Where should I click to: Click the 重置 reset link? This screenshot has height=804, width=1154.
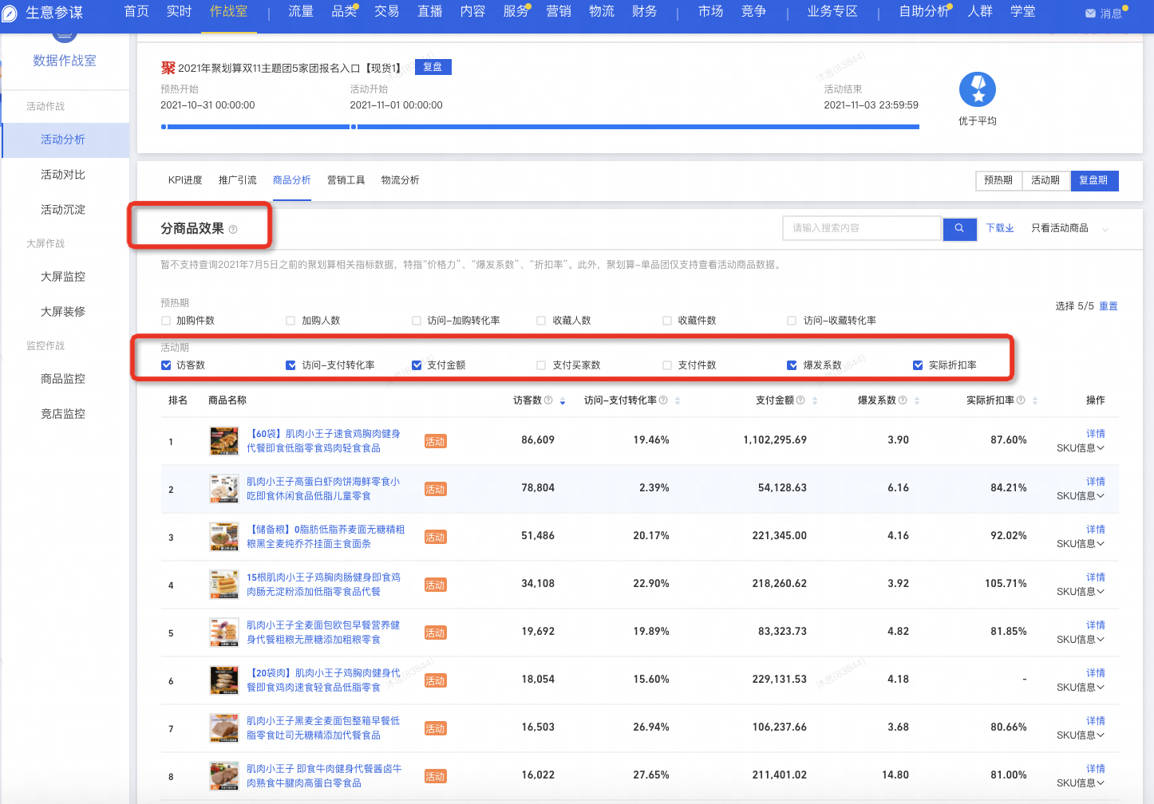coord(1109,306)
